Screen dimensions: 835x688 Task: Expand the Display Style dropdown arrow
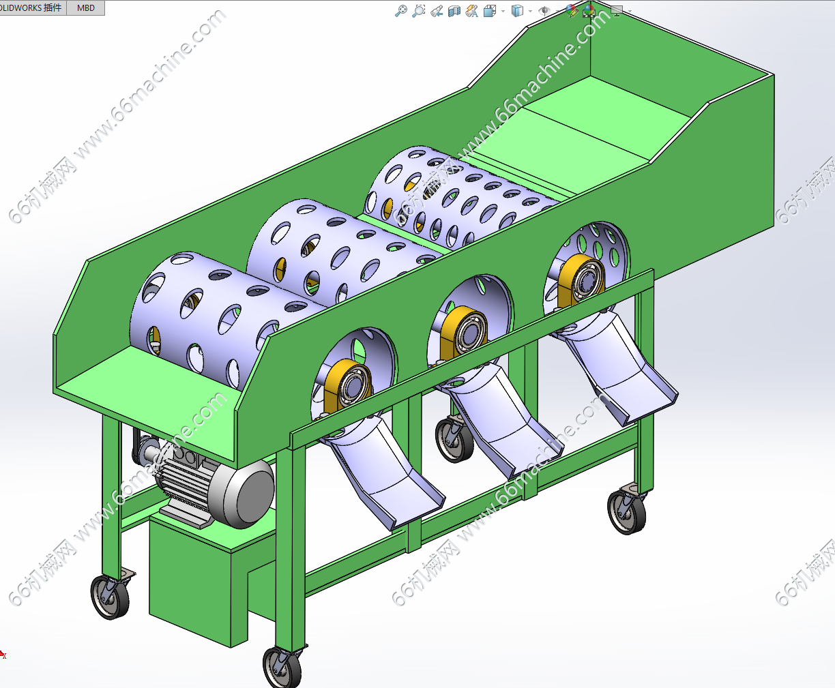pos(530,11)
